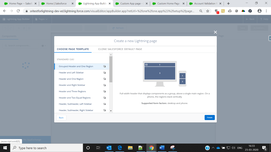Open Chrome profile avatar icon

pos(259,11)
